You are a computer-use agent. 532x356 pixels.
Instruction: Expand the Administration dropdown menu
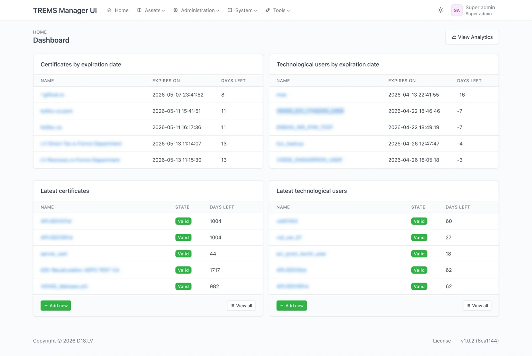218,10
